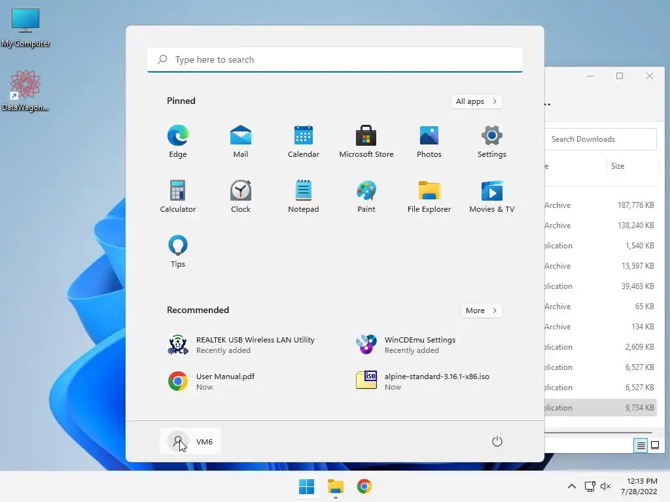670x502 pixels.
Task: Click the Start menu search box
Action: (335, 59)
